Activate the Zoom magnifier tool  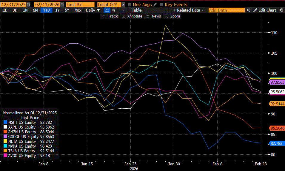(x=172, y=16)
